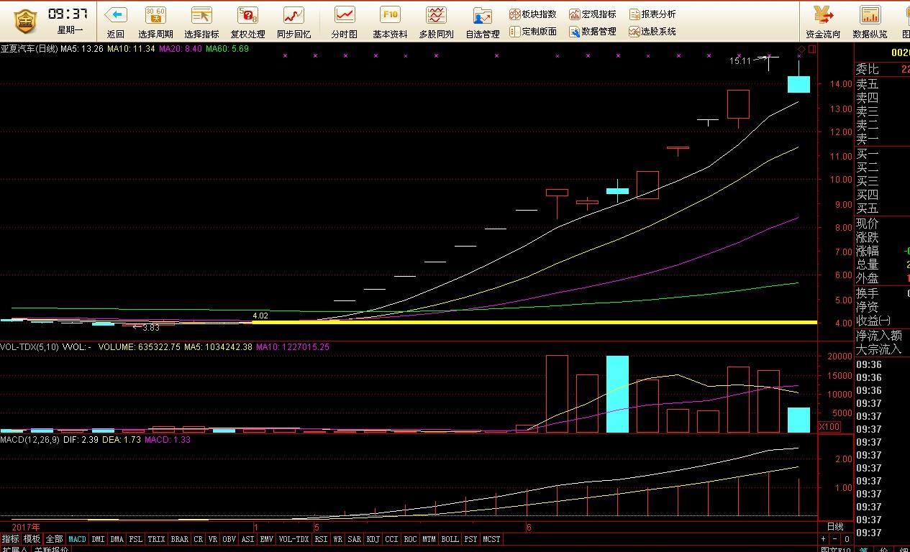Switch to the ROC indicator tab

(x=410, y=539)
